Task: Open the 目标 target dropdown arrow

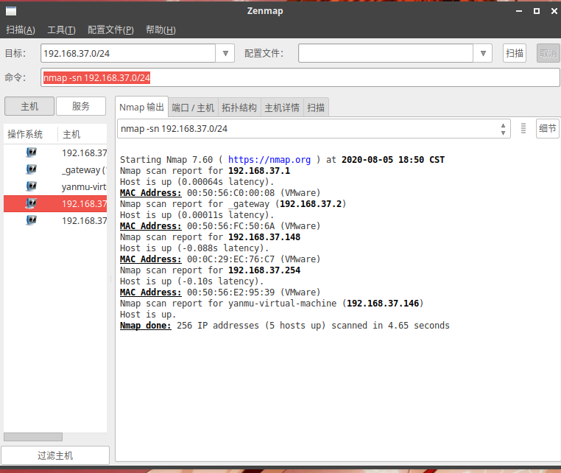Action: [225, 53]
